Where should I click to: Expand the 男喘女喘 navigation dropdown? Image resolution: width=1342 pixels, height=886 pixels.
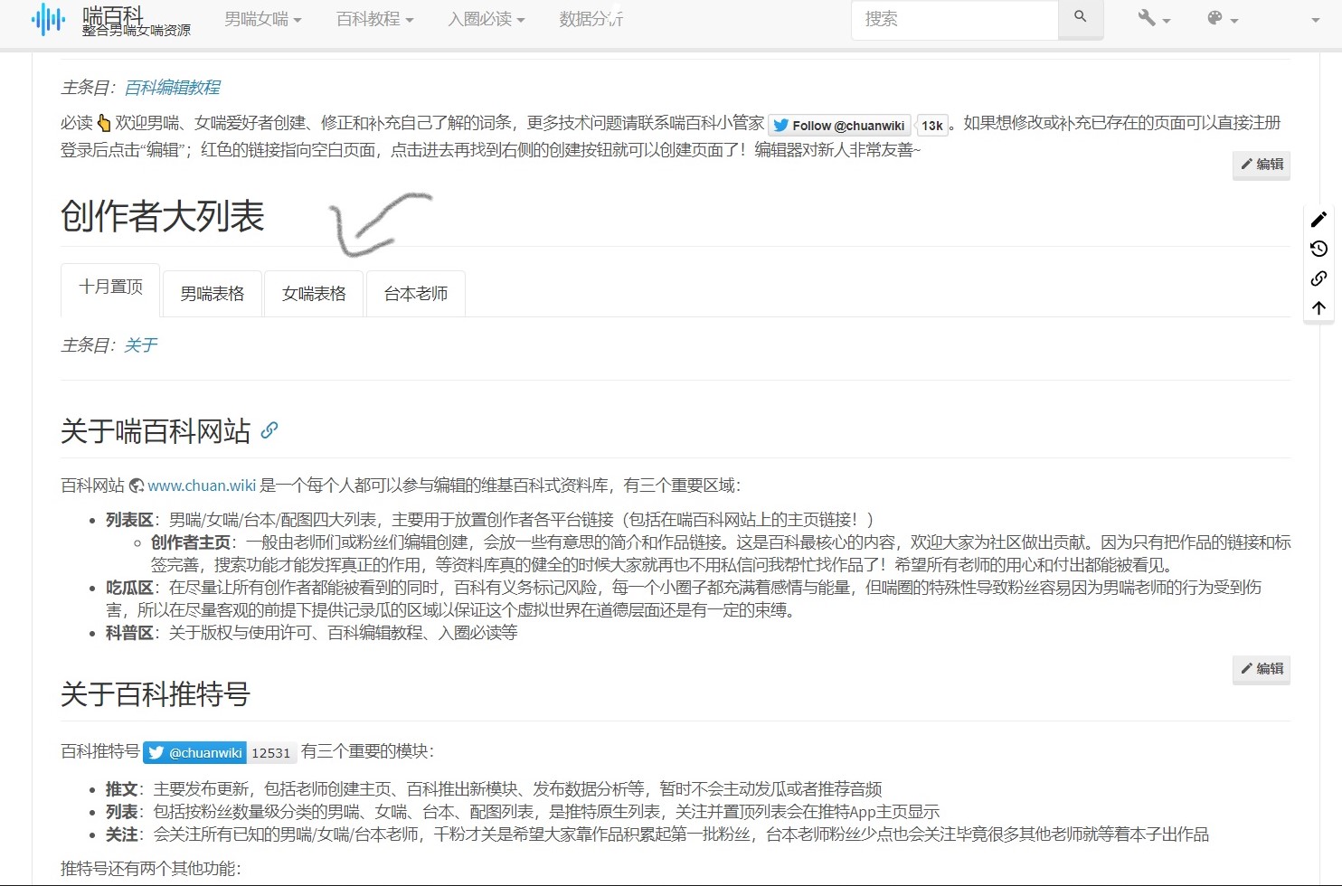262,19
